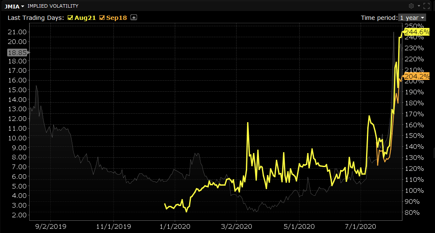Click the IMPLIED VOLATILITY panel title

53,6
